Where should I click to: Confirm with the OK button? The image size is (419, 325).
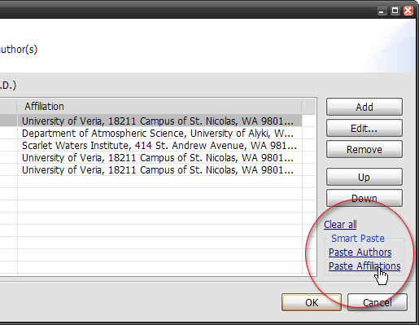pyautogui.click(x=312, y=302)
